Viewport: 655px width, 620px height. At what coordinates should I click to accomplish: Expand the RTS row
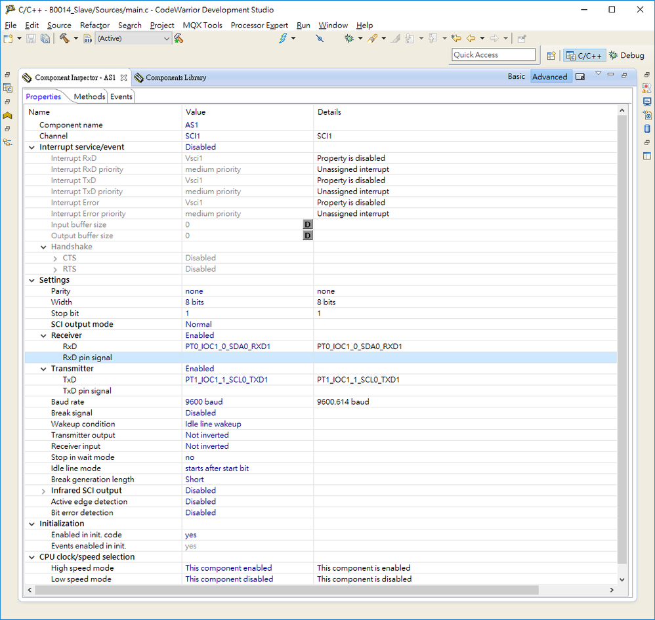(x=55, y=269)
